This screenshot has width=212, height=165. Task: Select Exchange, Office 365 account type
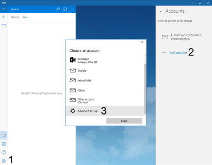point(105,60)
